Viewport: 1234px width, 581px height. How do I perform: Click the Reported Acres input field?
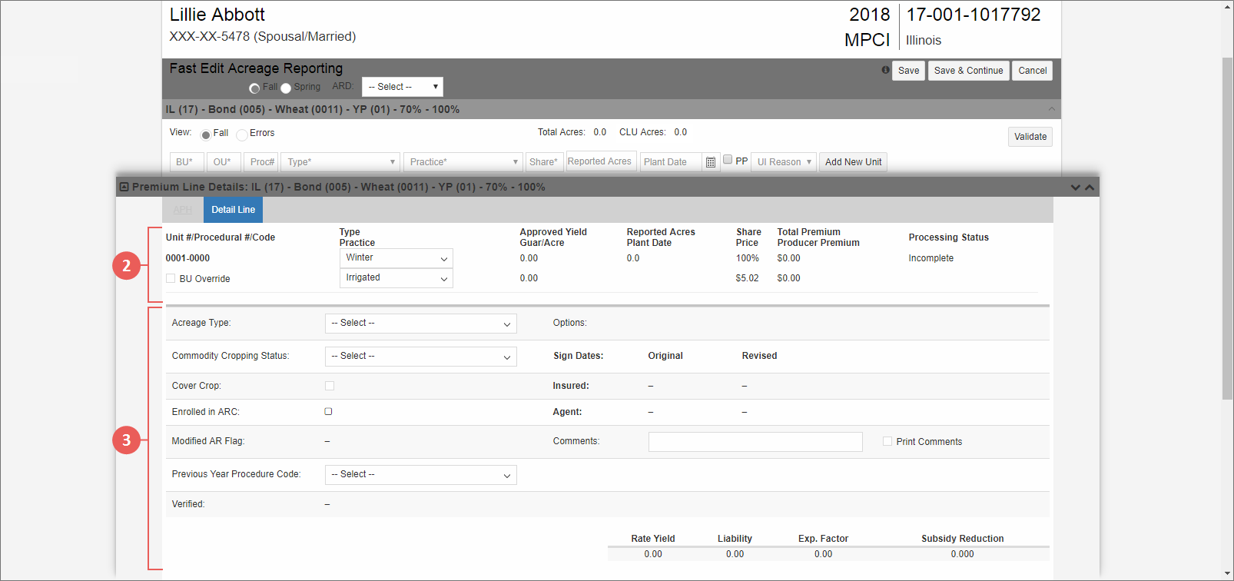pos(602,161)
